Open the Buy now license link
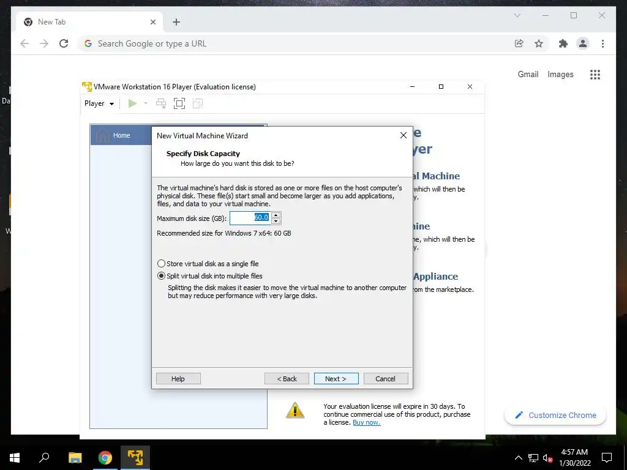627x470 pixels. coord(366,422)
